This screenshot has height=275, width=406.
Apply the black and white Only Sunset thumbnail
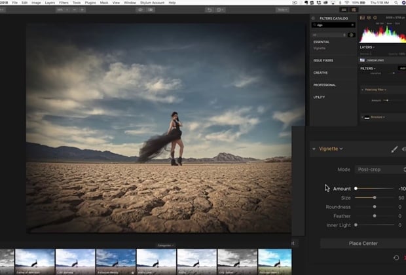click(238, 261)
